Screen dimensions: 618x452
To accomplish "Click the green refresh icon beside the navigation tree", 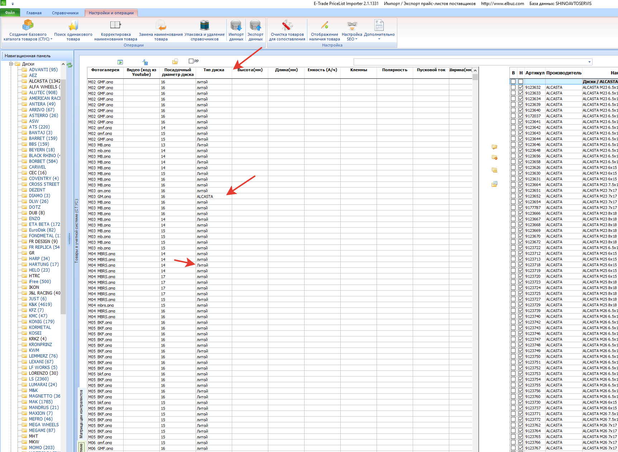I will (x=70, y=65).
